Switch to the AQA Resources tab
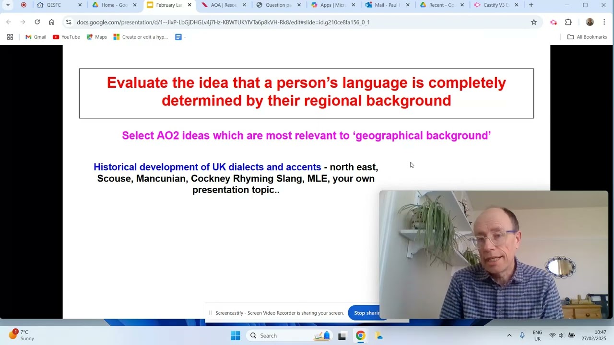Screen dimensions: 614x345 tap(224, 5)
